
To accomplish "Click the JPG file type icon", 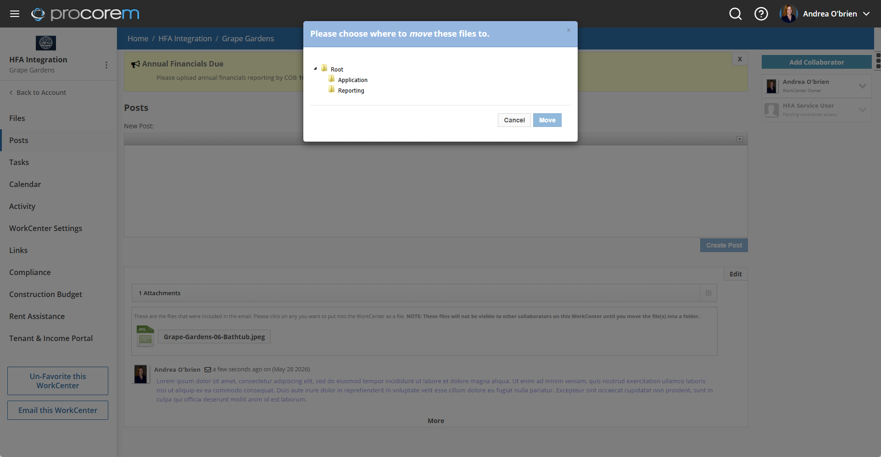I will (145, 336).
